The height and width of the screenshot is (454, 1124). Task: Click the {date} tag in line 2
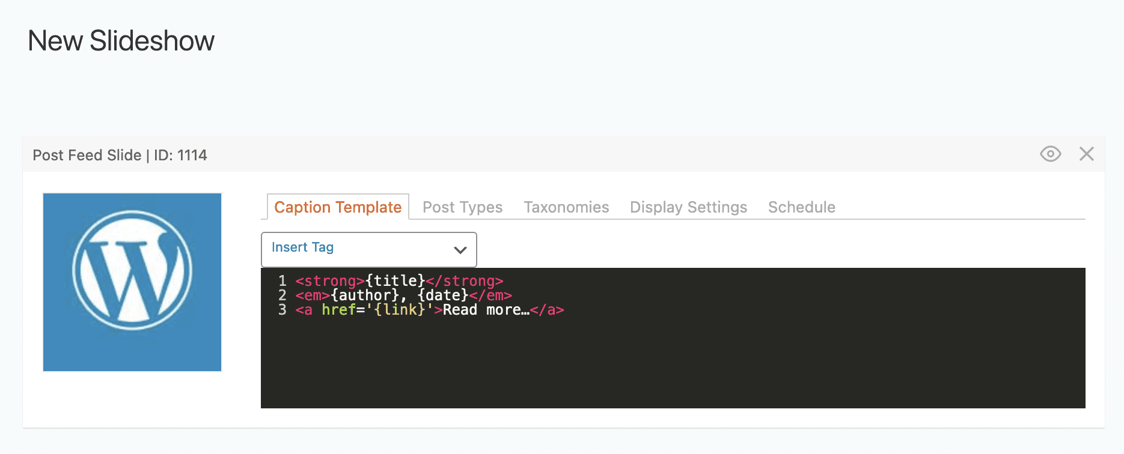click(443, 295)
